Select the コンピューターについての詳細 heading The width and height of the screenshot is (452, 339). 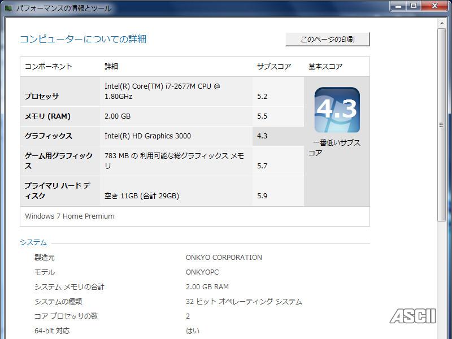[83, 39]
